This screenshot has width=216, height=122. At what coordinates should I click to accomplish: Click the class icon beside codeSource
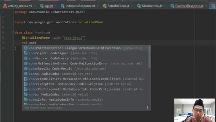(x=26, y=58)
